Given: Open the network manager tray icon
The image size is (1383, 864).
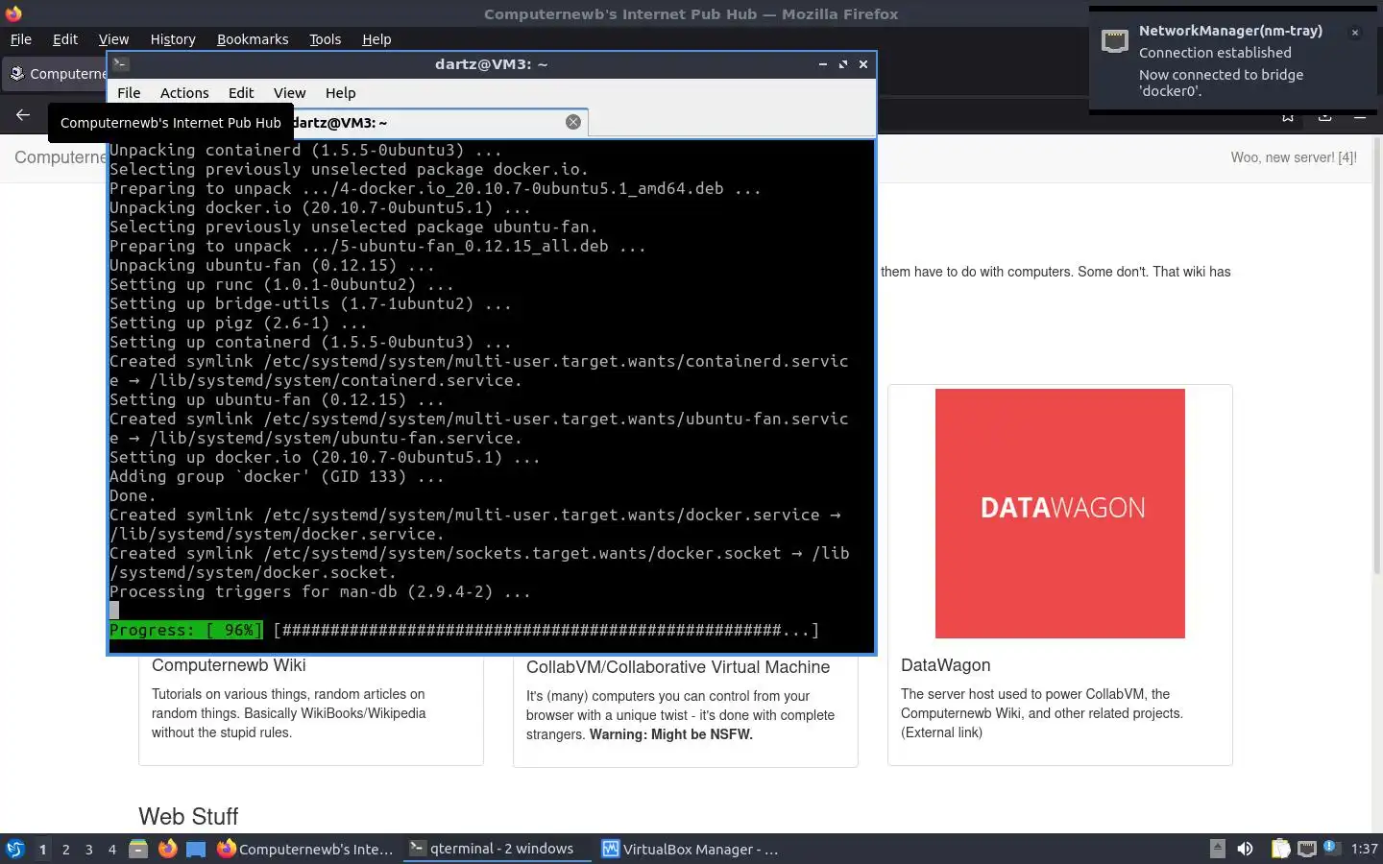Looking at the screenshot, I should pyautogui.click(x=1307, y=849).
